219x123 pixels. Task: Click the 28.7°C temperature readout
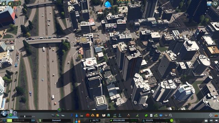(x=95, y=120)
